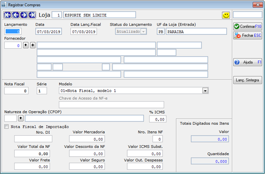Click the PARAIBA state name field
This screenshot has height=174, width=265.
pyautogui.click(x=196, y=32)
